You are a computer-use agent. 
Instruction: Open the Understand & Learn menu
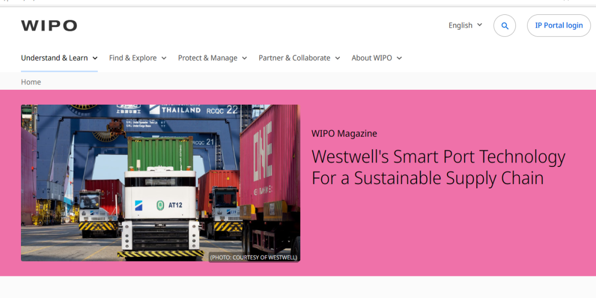(59, 58)
